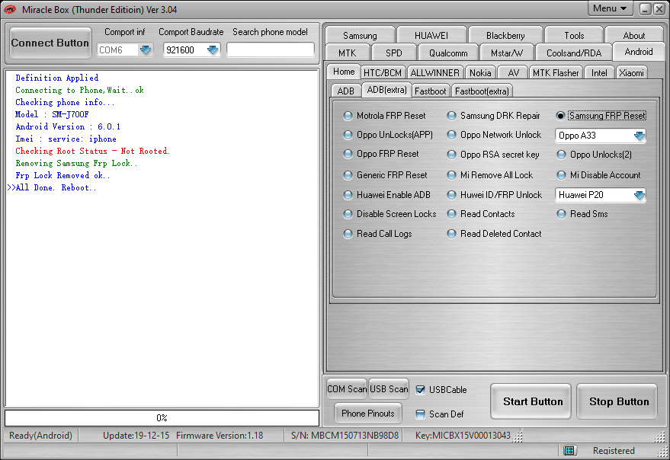Click the Stop Button
670x460 pixels.
[x=618, y=401]
